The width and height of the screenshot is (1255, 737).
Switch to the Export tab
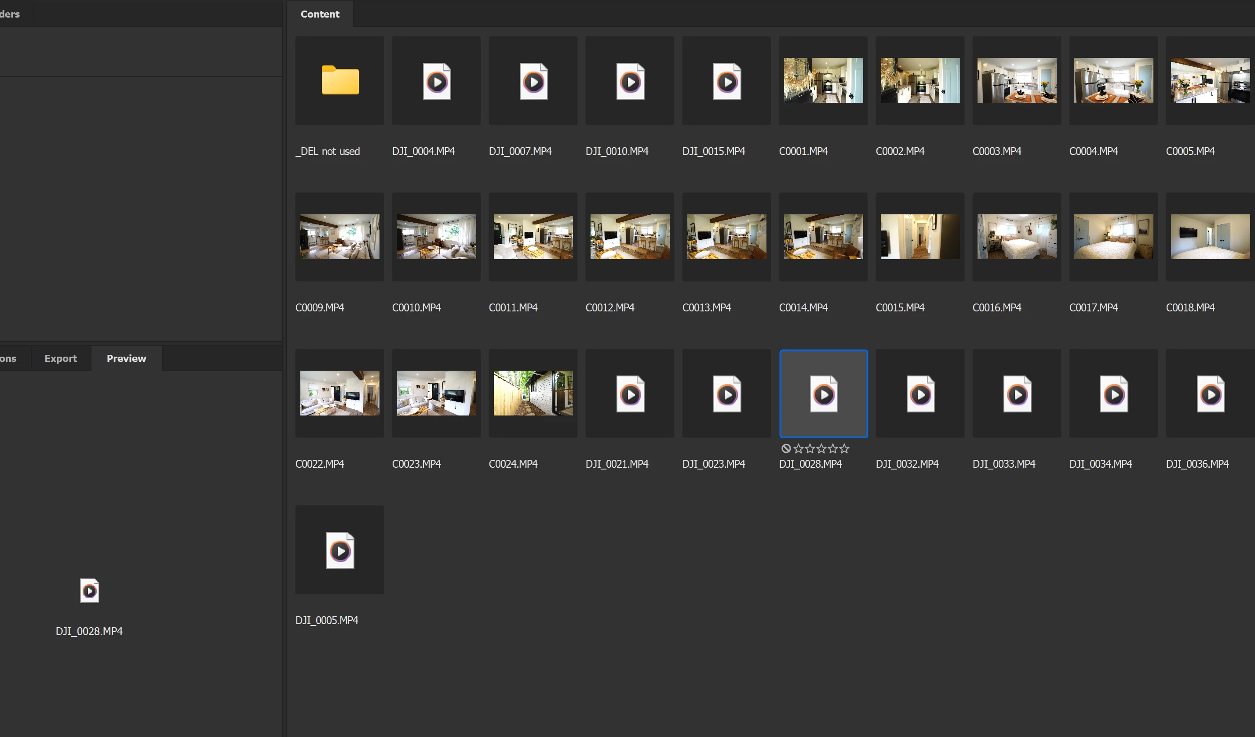[x=60, y=358]
